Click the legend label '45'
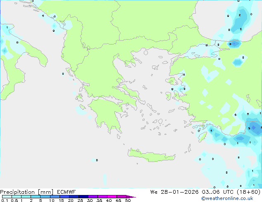This screenshot has height=202, width=262. point(118,200)
